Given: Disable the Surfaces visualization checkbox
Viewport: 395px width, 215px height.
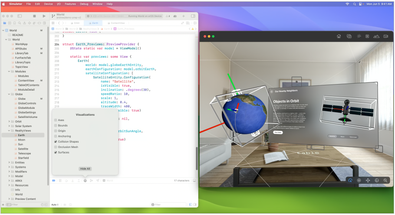Looking at the screenshot, I should (x=56, y=153).
